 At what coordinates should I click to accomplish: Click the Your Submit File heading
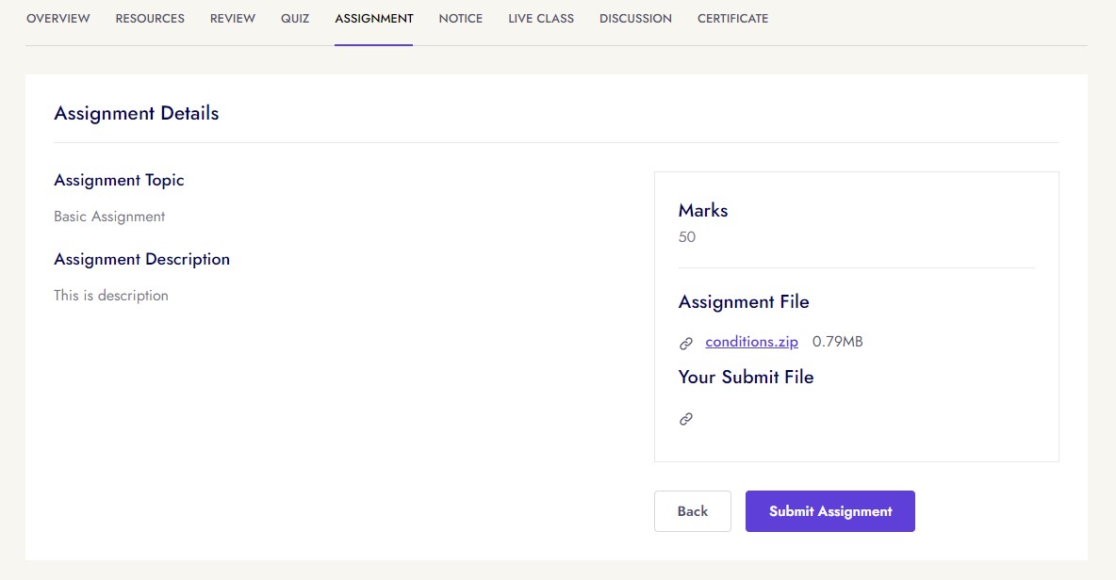pyautogui.click(x=746, y=378)
